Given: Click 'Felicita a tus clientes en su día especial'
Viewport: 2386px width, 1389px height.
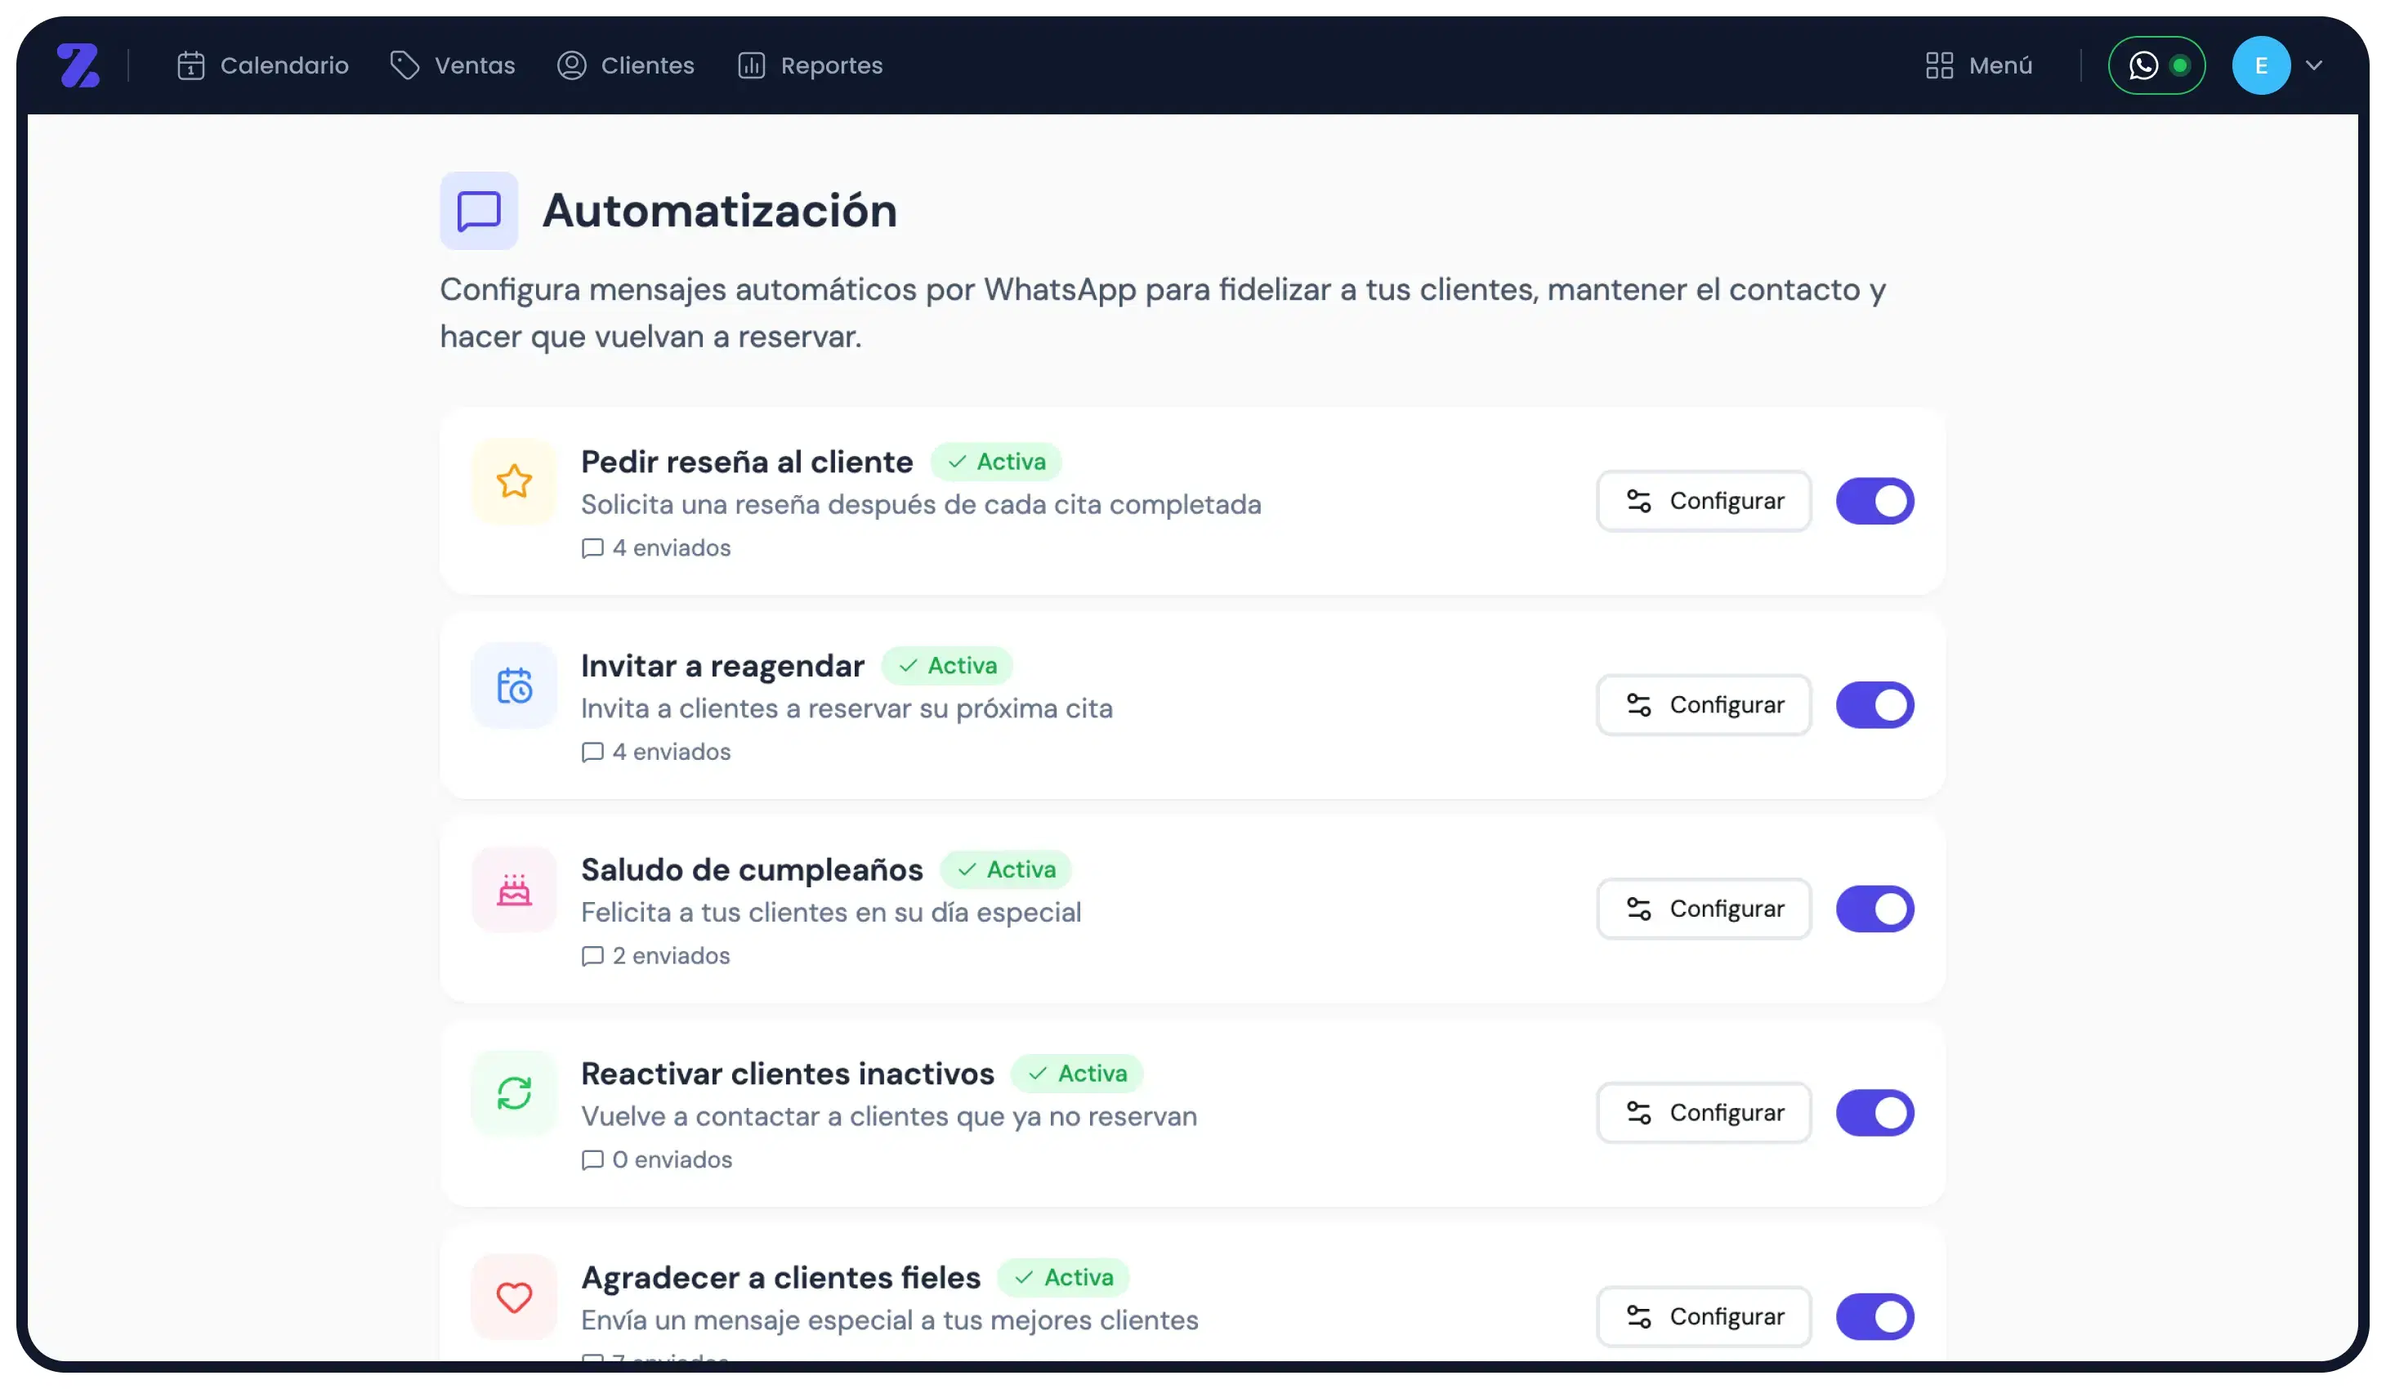Looking at the screenshot, I should (x=831, y=913).
